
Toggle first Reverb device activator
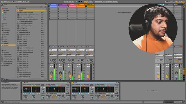tap(23, 83)
